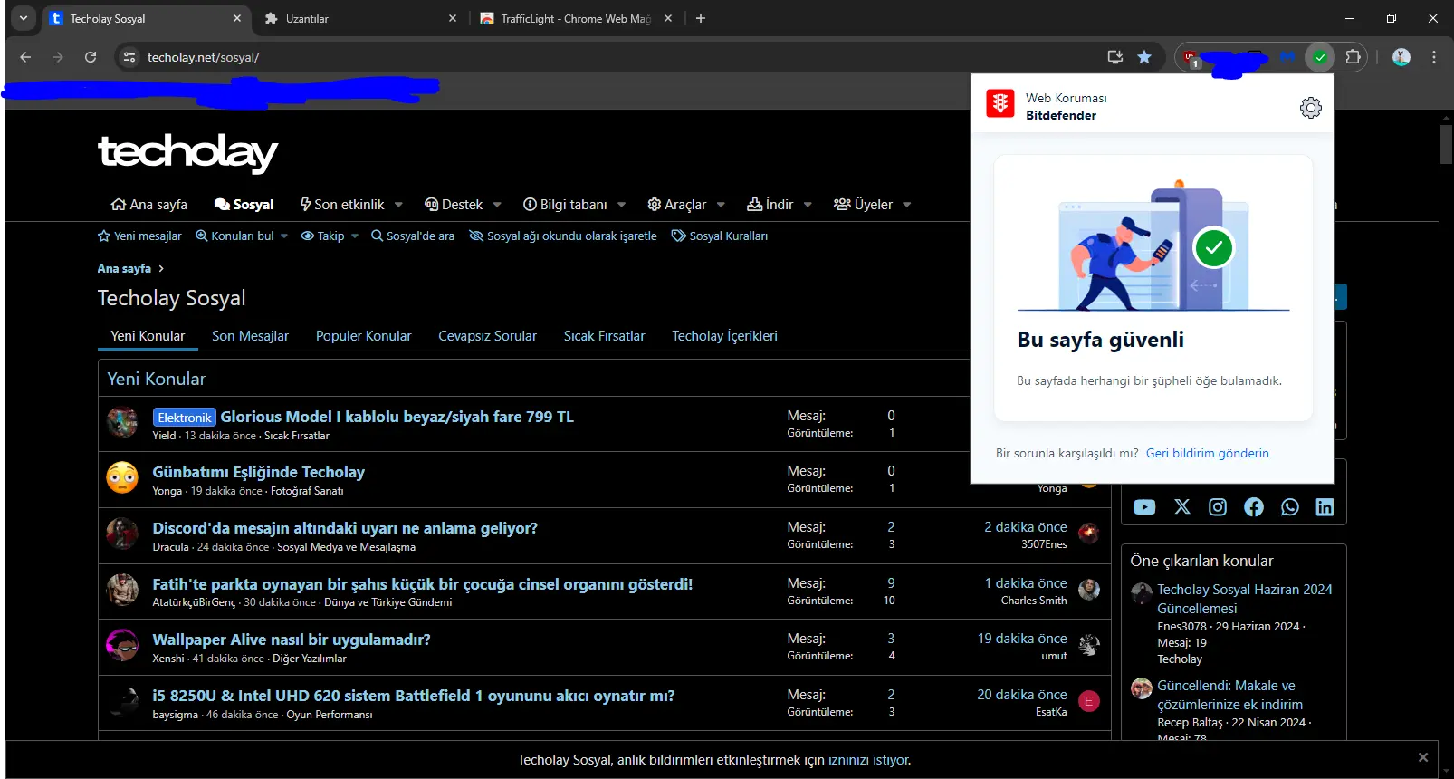
Task: Open a new browser tab
Action: (701, 18)
